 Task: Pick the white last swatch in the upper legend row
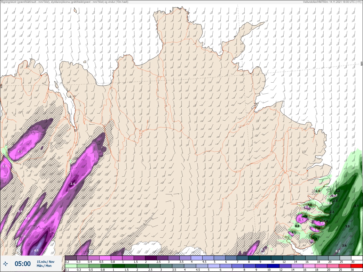356,258
